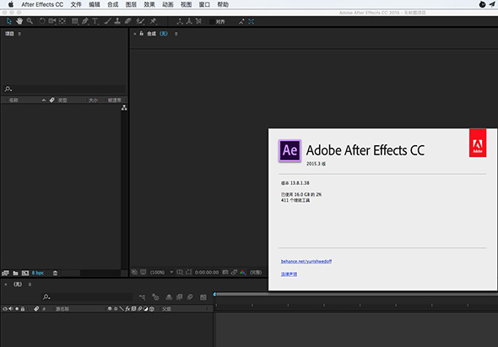
Task: Open the composition name (无) dropdown
Action: point(164,34)
